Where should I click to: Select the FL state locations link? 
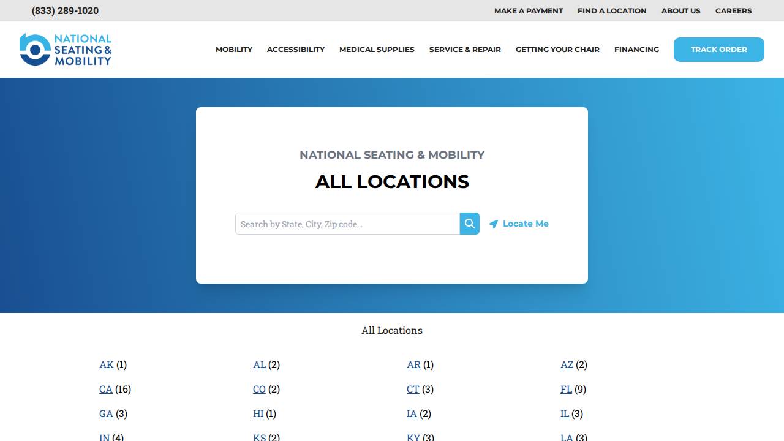(565, 389)
